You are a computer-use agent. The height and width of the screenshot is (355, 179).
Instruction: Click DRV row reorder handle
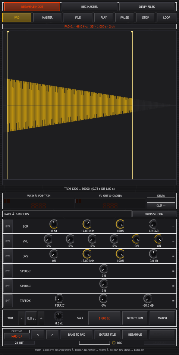[173, 256]
